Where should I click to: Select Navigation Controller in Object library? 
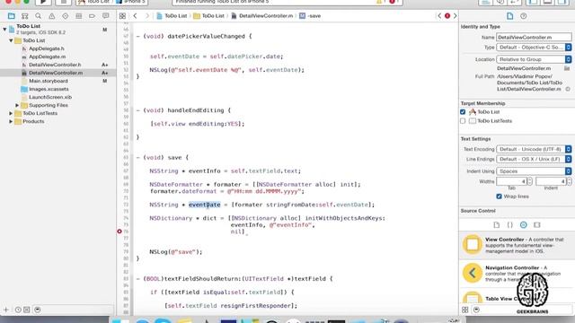pos(517,273)
